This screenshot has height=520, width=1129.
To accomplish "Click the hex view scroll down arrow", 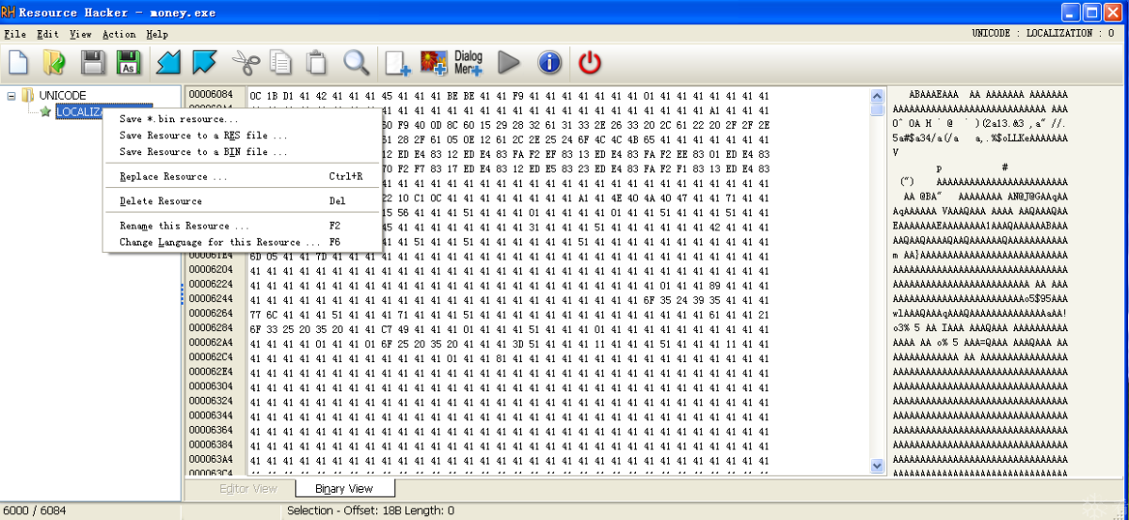I will pyautogui.click(x=878, y=465).
